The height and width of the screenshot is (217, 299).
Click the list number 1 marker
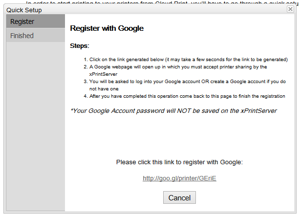tap(85, 60)
